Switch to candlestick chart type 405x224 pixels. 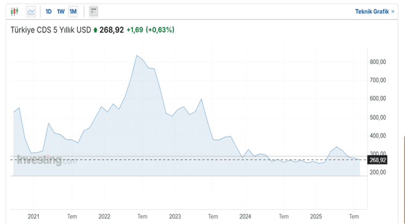[x=14, y=11]
